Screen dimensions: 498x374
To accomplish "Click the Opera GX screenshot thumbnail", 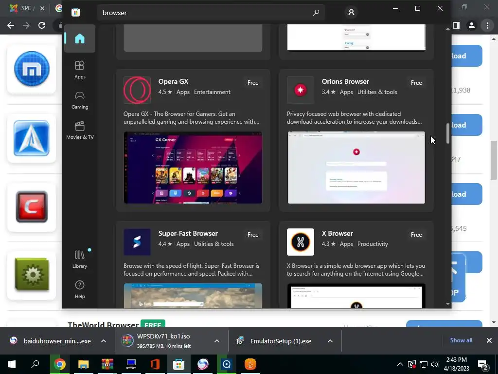I will 193,168.
